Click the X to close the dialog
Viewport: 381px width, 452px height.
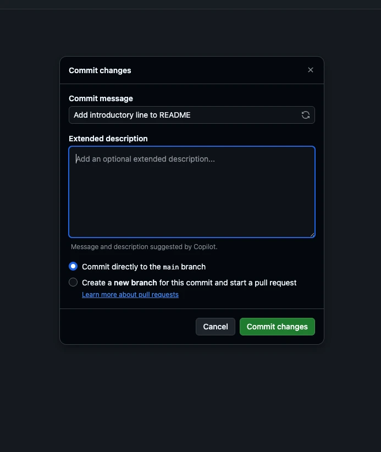311,70
